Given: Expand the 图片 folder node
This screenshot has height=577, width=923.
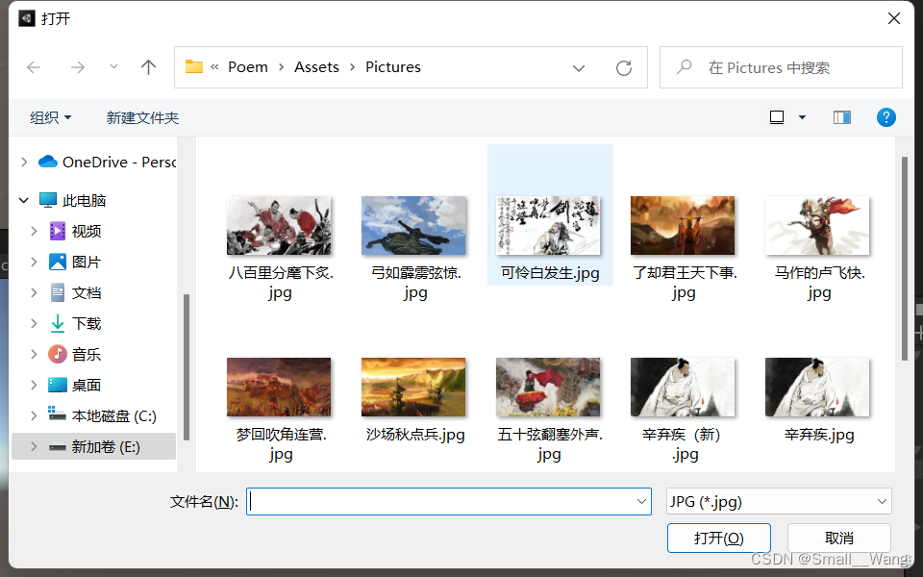Looking at the screenshot, I should (x=35, y=262).
